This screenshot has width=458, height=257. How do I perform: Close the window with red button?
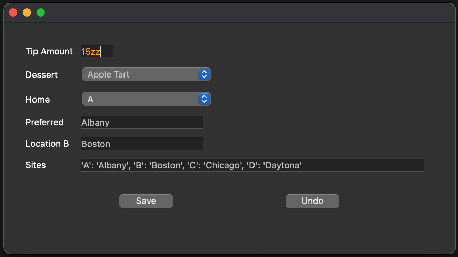coord(13,13)
